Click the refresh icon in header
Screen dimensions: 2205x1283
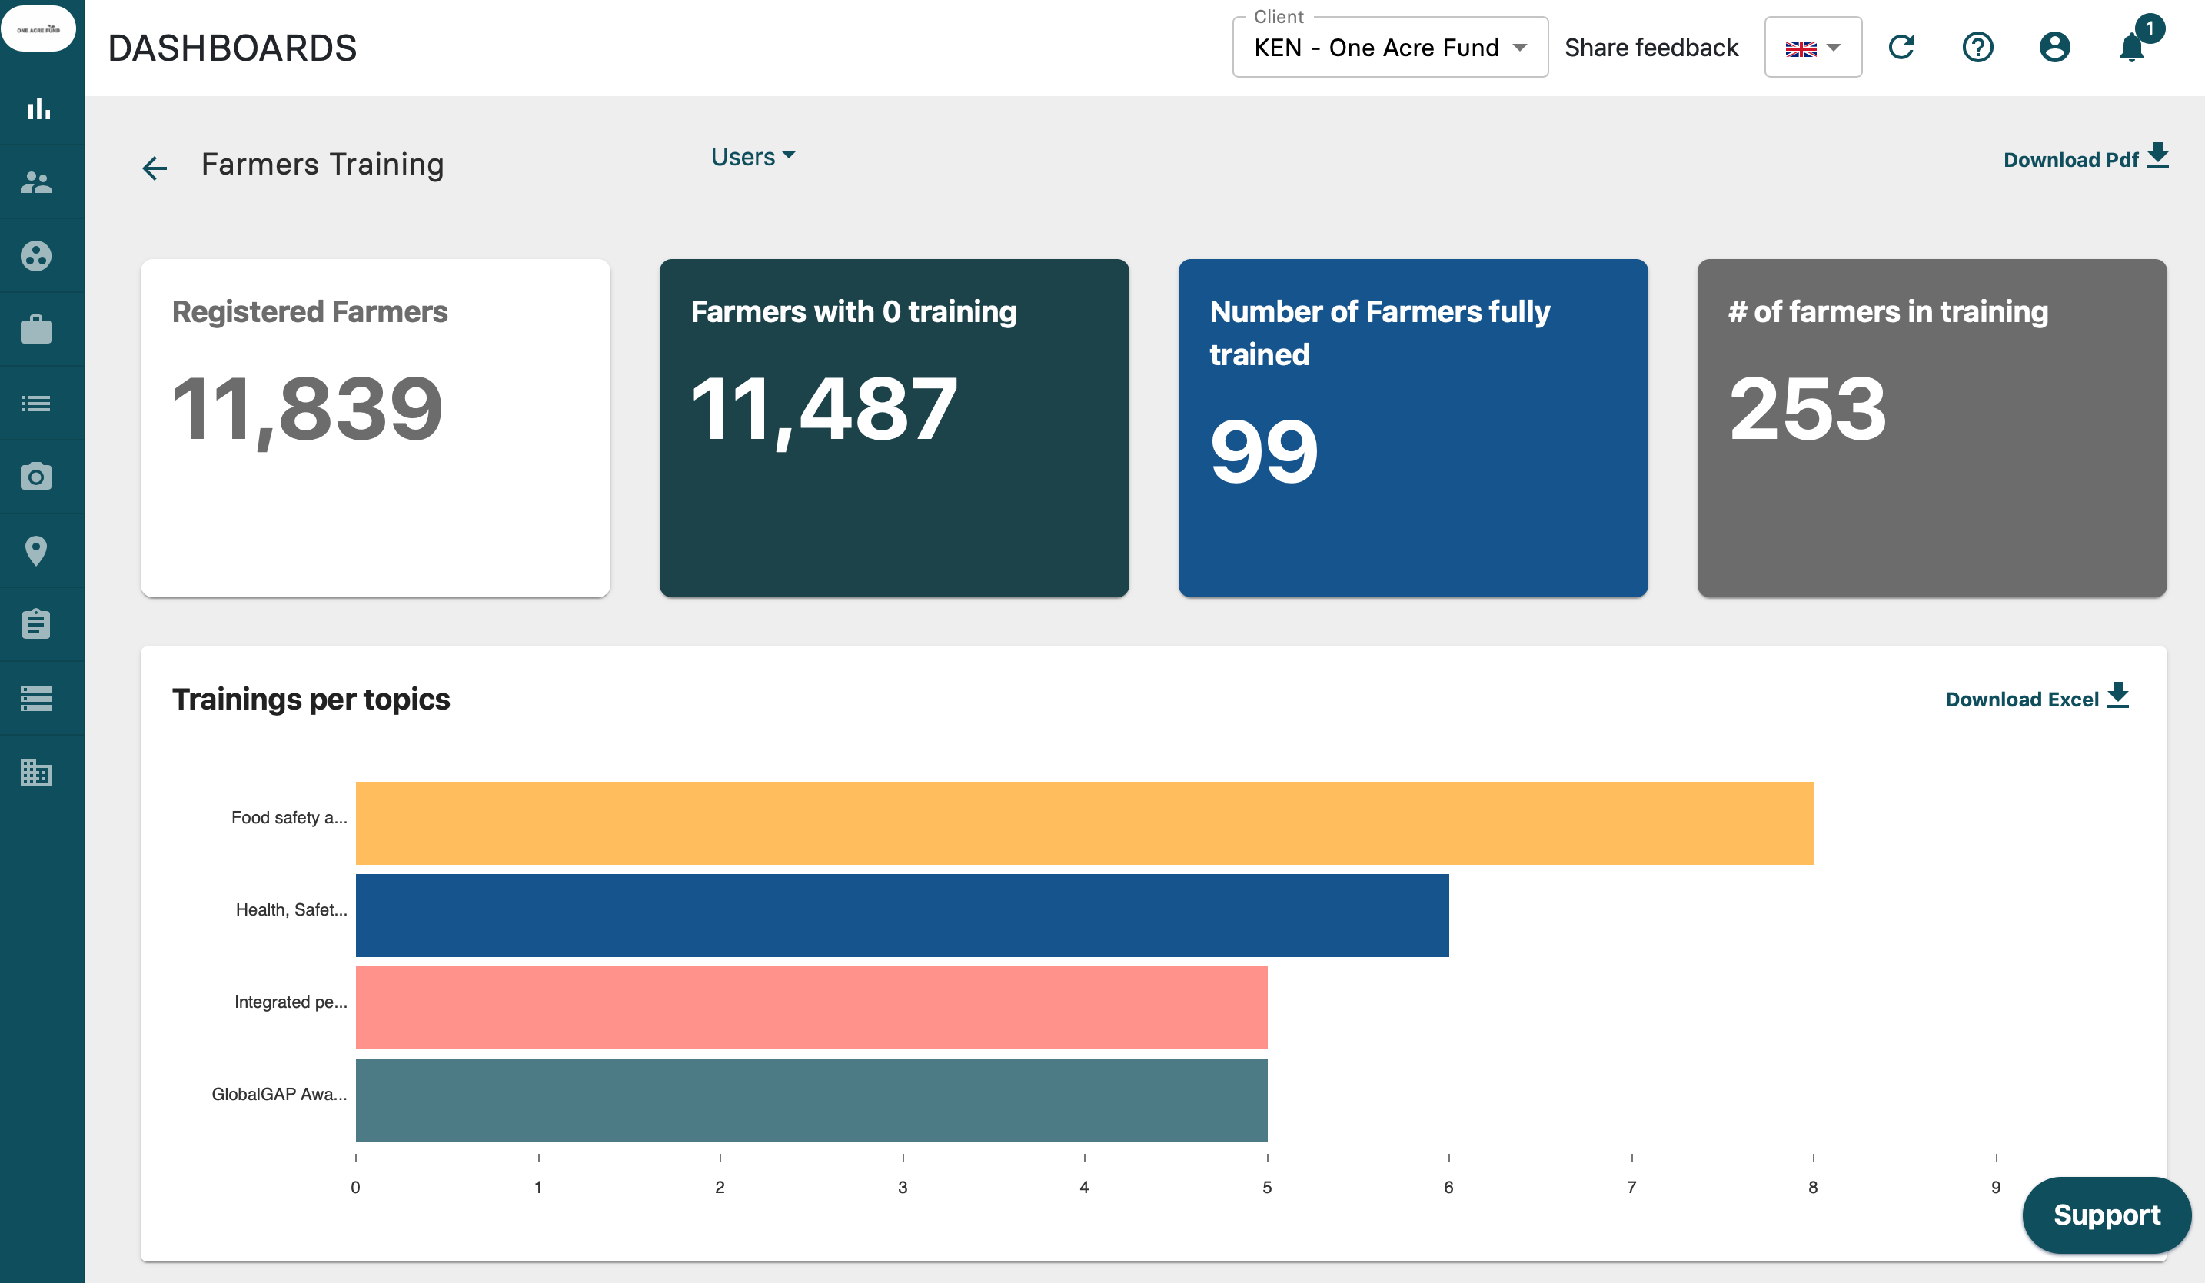coord(1901,47)
